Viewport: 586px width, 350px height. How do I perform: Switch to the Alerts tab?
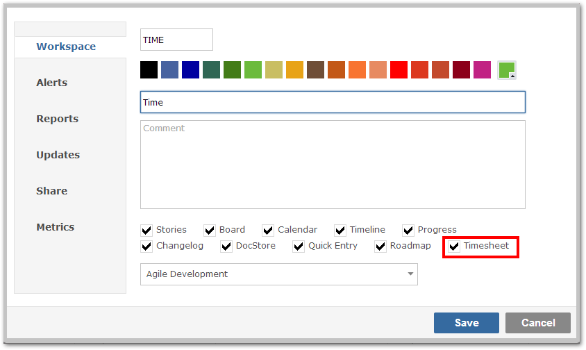coord(52,83)
